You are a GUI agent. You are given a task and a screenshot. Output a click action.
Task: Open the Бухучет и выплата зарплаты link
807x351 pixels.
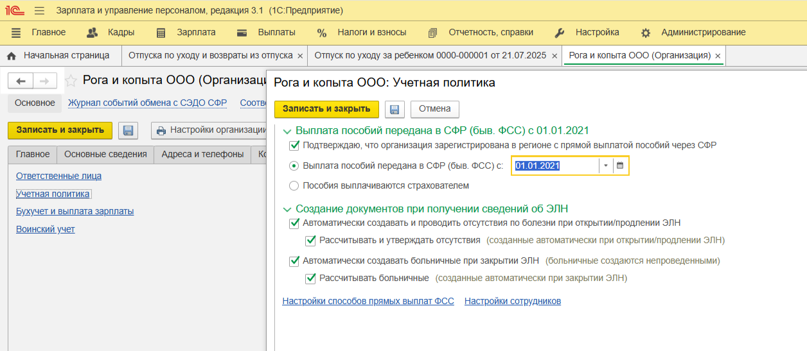pos(75,211)
